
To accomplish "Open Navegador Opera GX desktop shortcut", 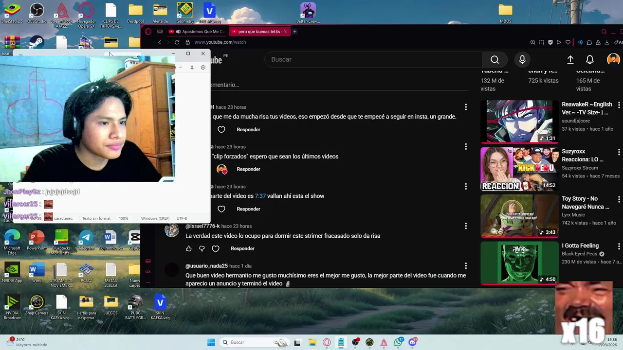I will 87,15.
